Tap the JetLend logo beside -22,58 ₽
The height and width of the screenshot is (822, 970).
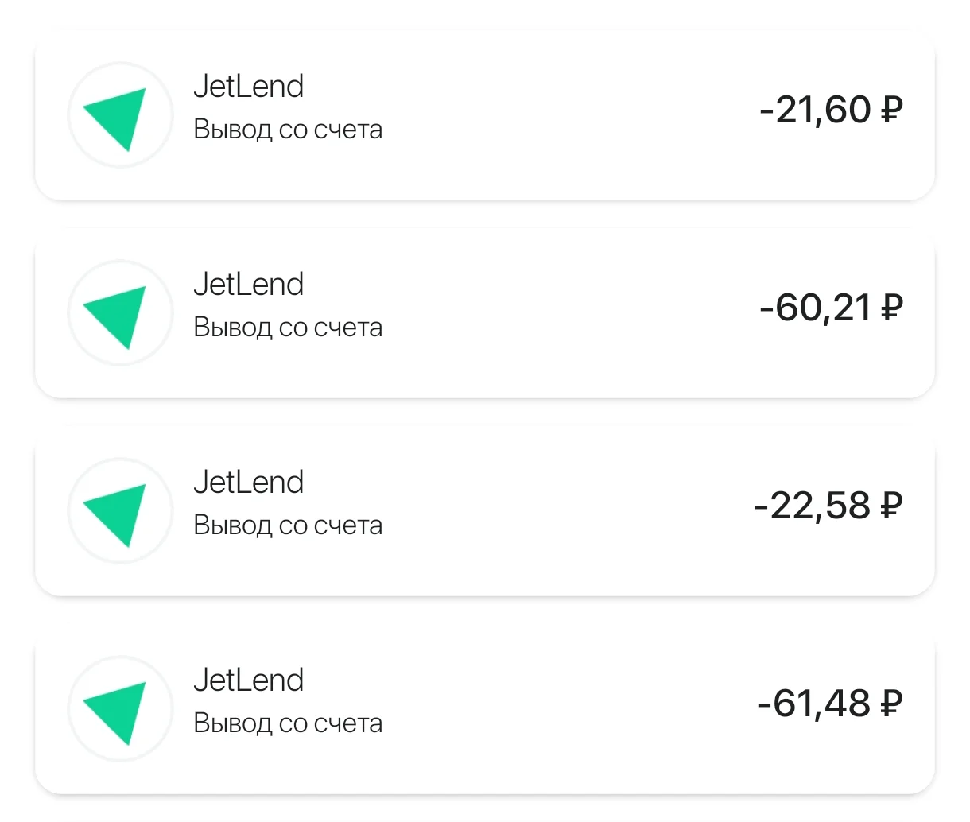click(120, 511)
